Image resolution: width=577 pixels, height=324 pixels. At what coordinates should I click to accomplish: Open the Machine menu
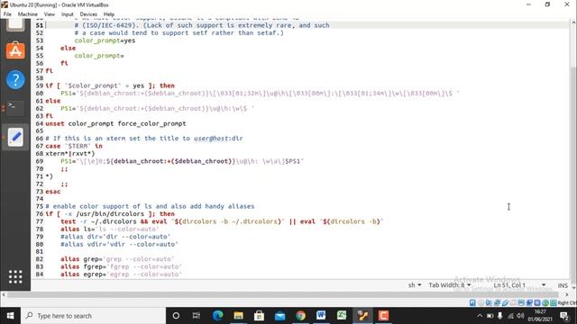[x=28, y=14]
